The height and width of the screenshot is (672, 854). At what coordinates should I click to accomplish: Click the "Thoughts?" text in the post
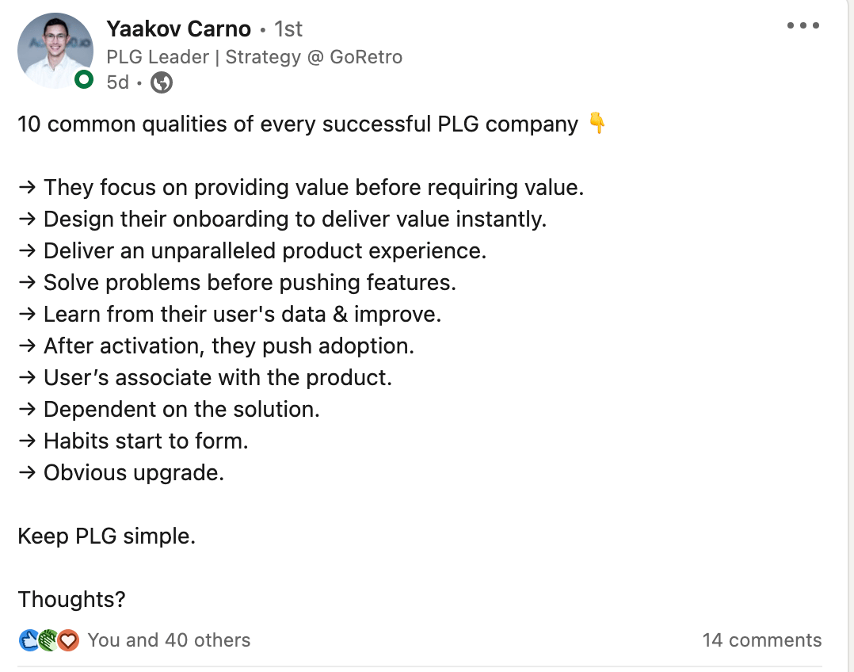point(71,600)
